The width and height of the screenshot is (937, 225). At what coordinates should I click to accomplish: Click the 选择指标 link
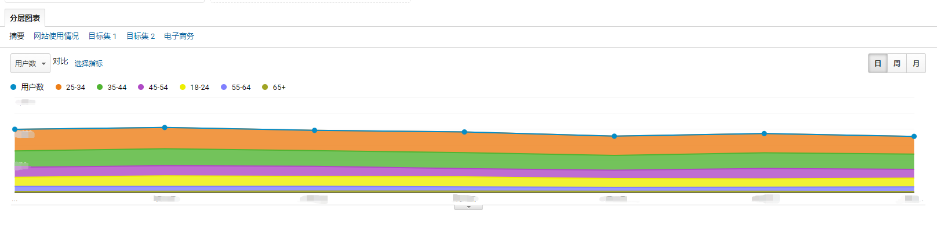point(89,63)
